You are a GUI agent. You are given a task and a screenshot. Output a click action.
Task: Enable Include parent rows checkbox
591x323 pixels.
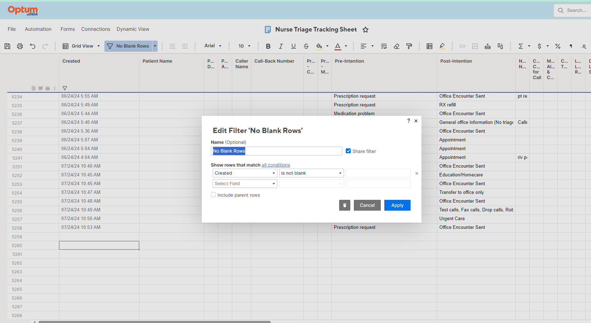tap(213, 195)
